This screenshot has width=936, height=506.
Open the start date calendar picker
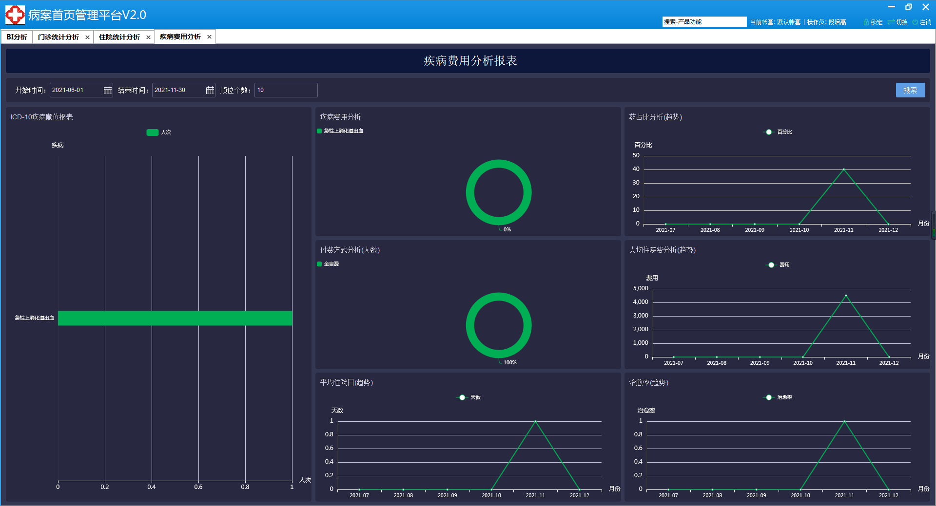point(107,90)
